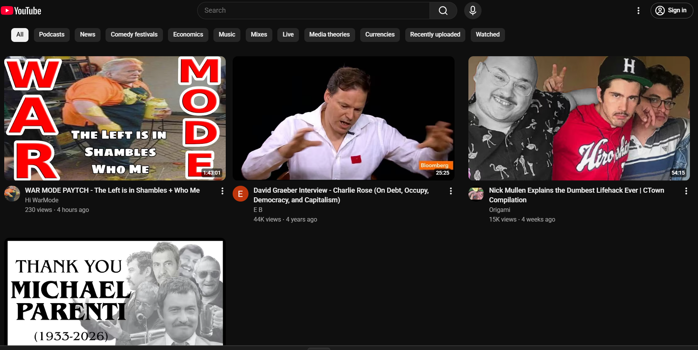Start voice search with microphone icon

(473, 11)
